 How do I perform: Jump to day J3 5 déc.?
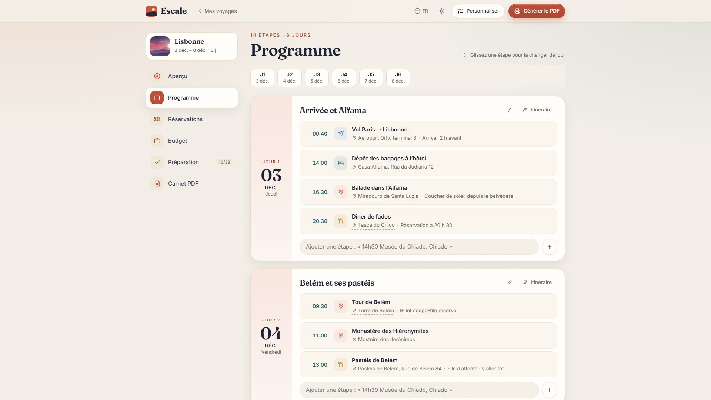click(x=317, y=78)
